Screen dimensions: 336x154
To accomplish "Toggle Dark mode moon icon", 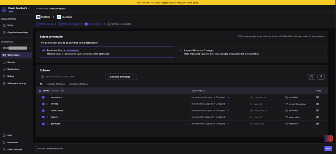I will point(4,143).
